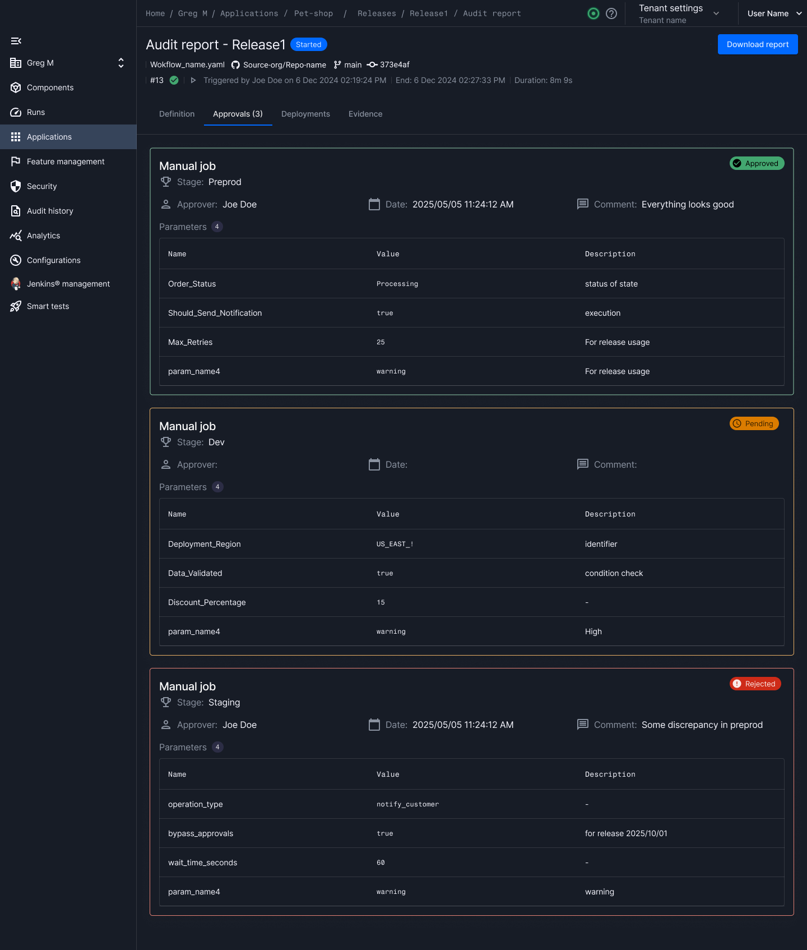Click Applications breadcrumb link
This screenshot has height=950, width=807.
[249, 13]
